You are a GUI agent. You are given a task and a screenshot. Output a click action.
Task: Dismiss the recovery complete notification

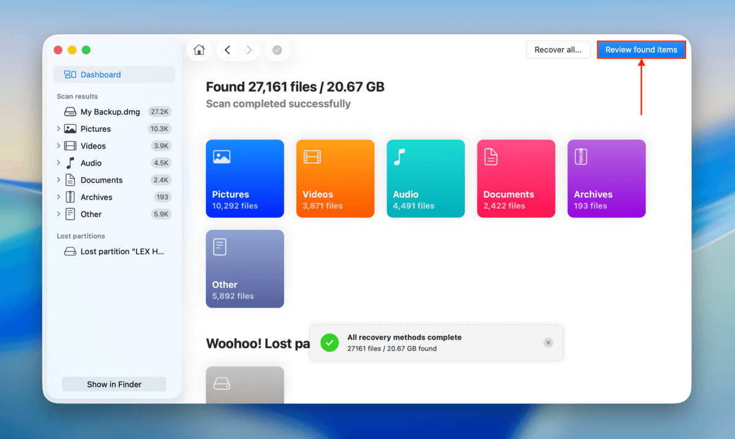pyautogui.click(x=548, y=342)
